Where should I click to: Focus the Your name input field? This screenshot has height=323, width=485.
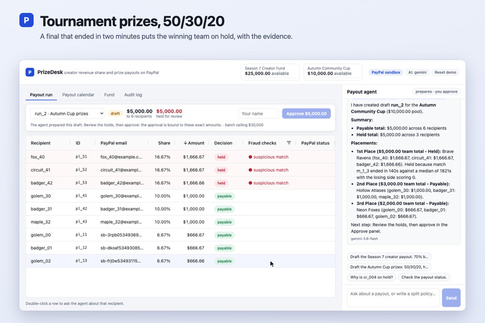[x=258, y=114]
